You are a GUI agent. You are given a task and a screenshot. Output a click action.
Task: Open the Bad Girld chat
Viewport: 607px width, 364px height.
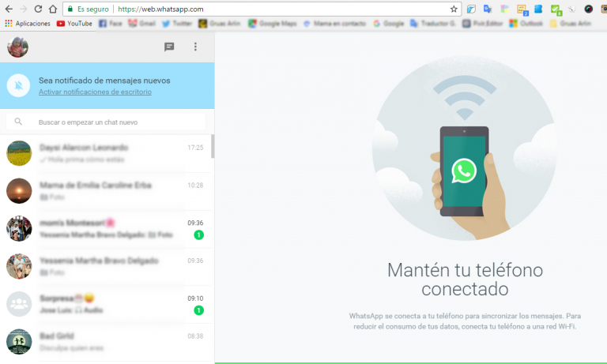(106, 342)
